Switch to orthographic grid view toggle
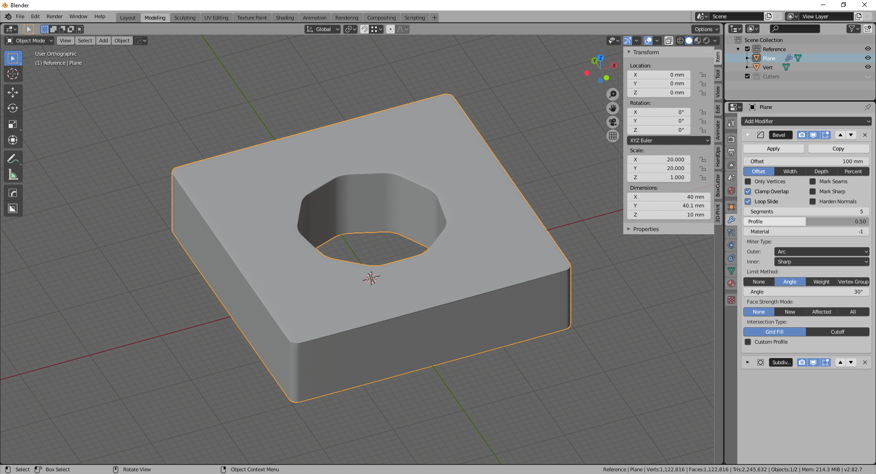876x474 pixels. [x=613, y=136]
